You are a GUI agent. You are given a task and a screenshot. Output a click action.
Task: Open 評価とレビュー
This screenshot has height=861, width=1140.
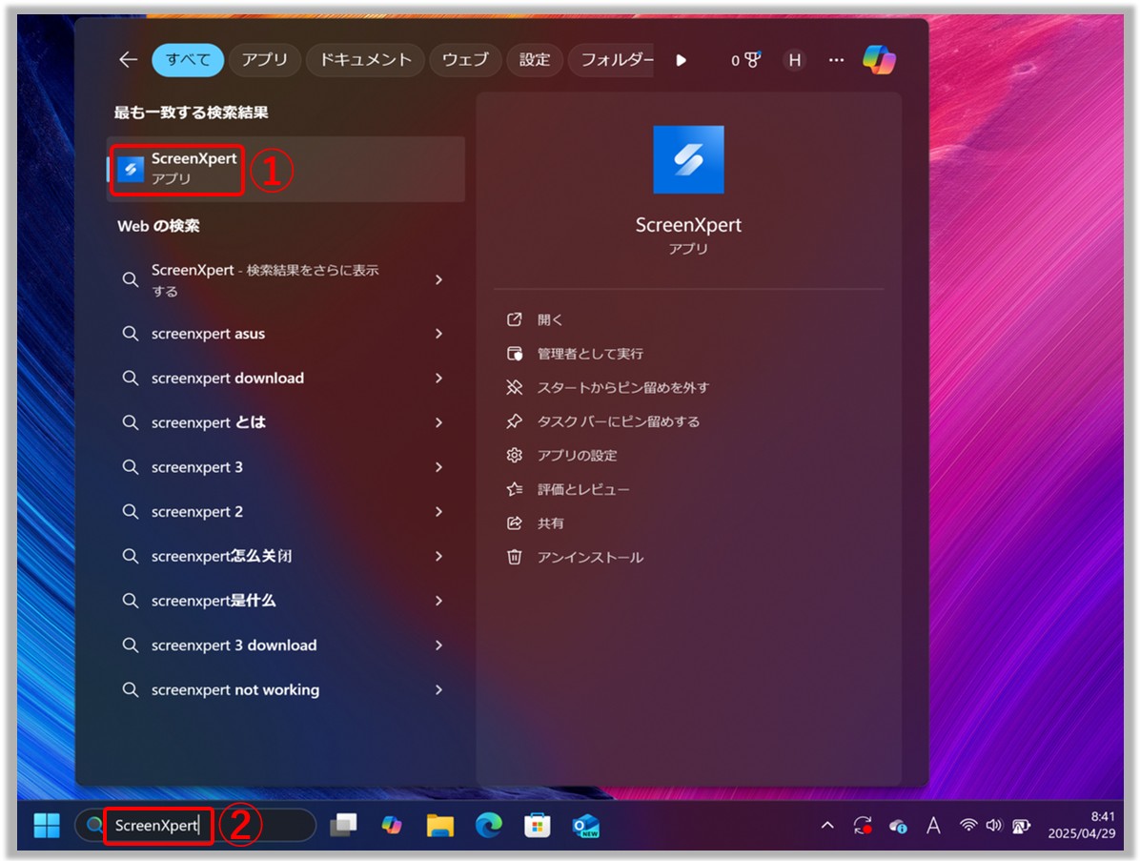point(583,489)
